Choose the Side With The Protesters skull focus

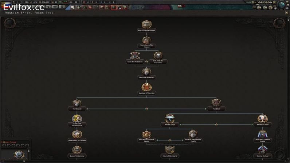158,56
